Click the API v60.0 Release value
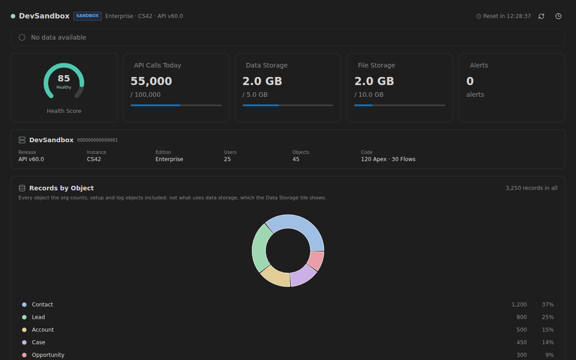Image resolution: width=576 pixels, height=360 pixels. click(x=31, y=159)
